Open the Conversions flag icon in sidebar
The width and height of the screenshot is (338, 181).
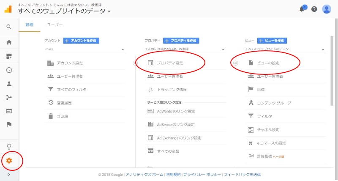pos(9,125)
